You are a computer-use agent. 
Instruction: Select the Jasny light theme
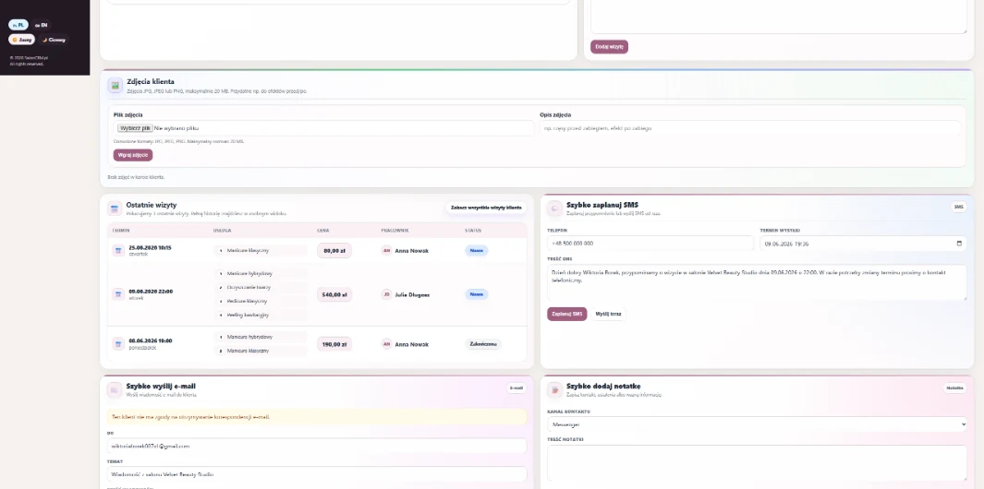point(22,40)
